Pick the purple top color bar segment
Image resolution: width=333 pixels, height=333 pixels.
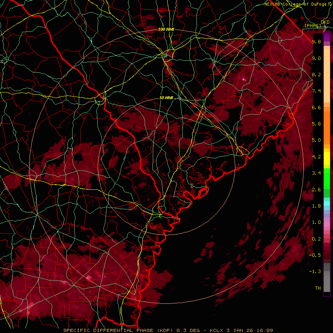point(327,37)
